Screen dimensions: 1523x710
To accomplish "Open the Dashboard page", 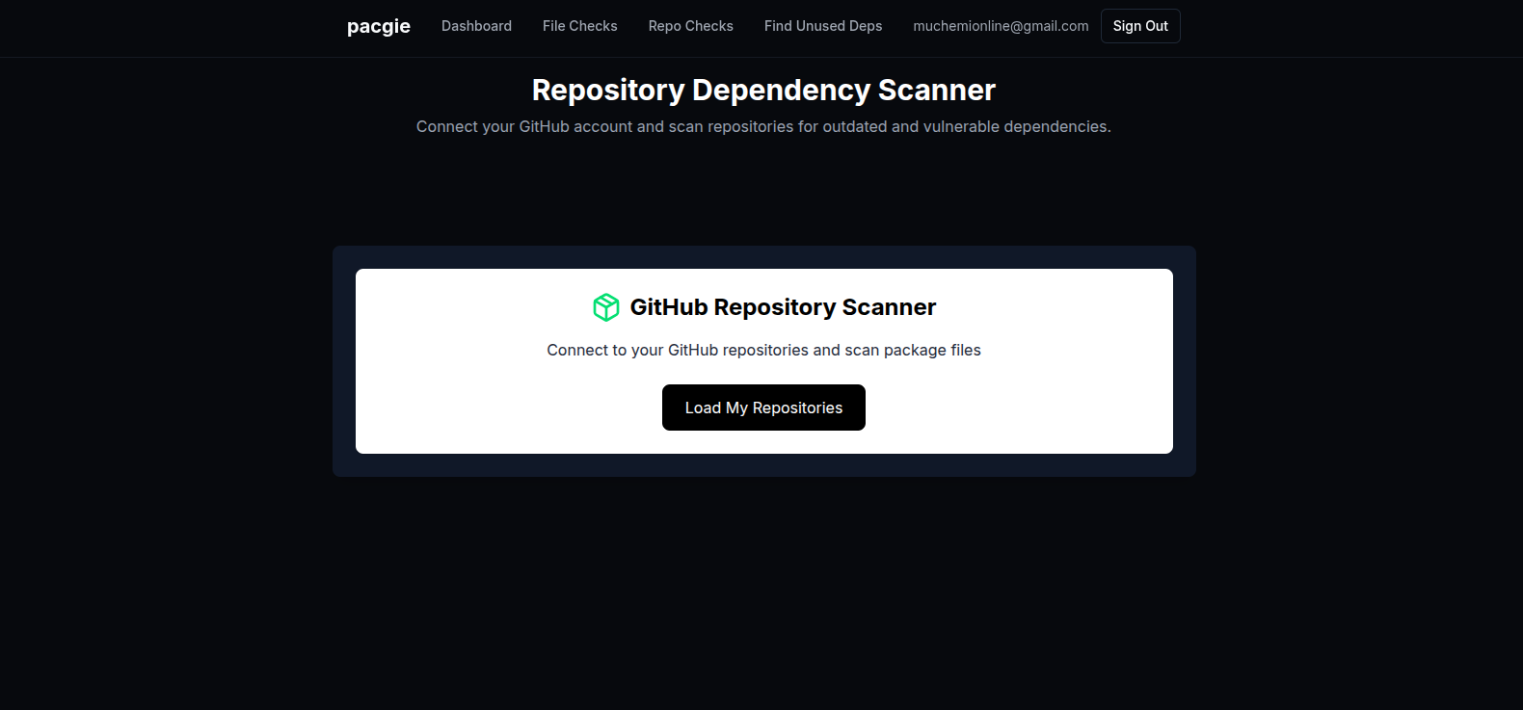I will tap(476, 26).
